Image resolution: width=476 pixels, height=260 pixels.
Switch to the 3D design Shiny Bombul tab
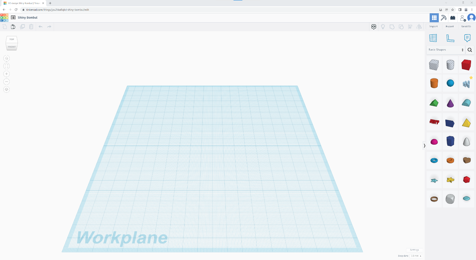[x=22, y=3]
